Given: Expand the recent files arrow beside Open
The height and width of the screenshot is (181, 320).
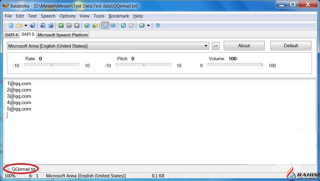Looking at the screenshot, I should (26, 25).
